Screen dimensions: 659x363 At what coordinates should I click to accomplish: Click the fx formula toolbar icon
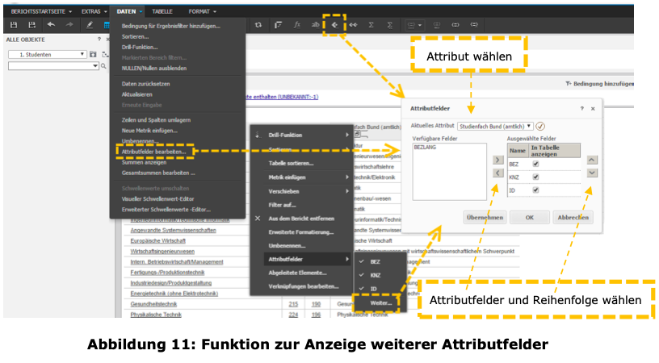297,25
